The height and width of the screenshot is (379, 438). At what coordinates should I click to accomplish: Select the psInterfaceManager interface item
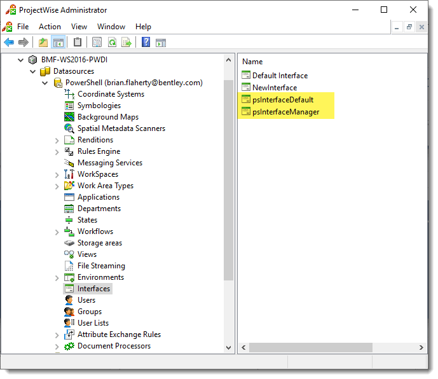tap(285, 112)
